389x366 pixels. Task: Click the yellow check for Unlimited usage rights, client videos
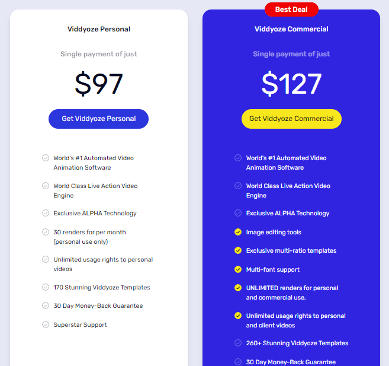(238, 316)
